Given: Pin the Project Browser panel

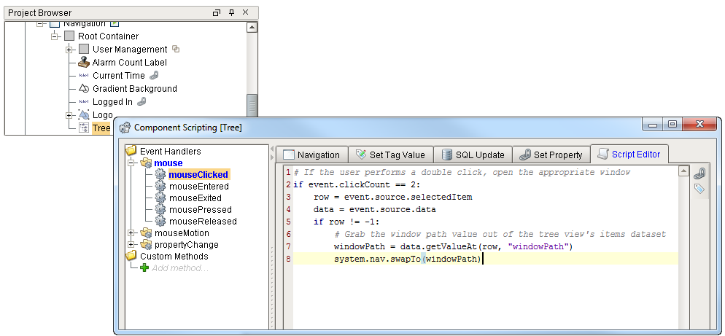Looking at the screenshot, I should 231,13.
